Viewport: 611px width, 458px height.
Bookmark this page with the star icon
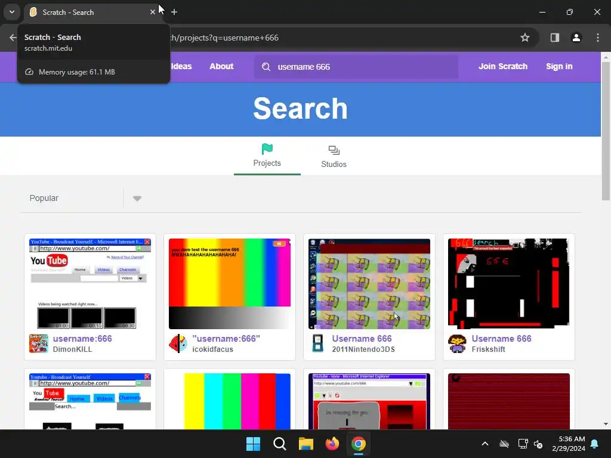pos(525,38)
